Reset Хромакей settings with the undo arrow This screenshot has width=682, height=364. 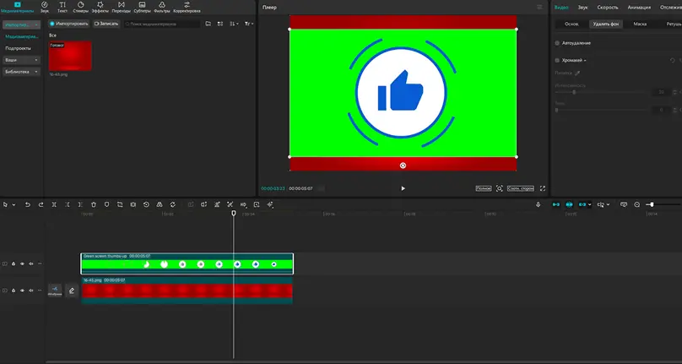pyautogui.click(x=672, y=60)
